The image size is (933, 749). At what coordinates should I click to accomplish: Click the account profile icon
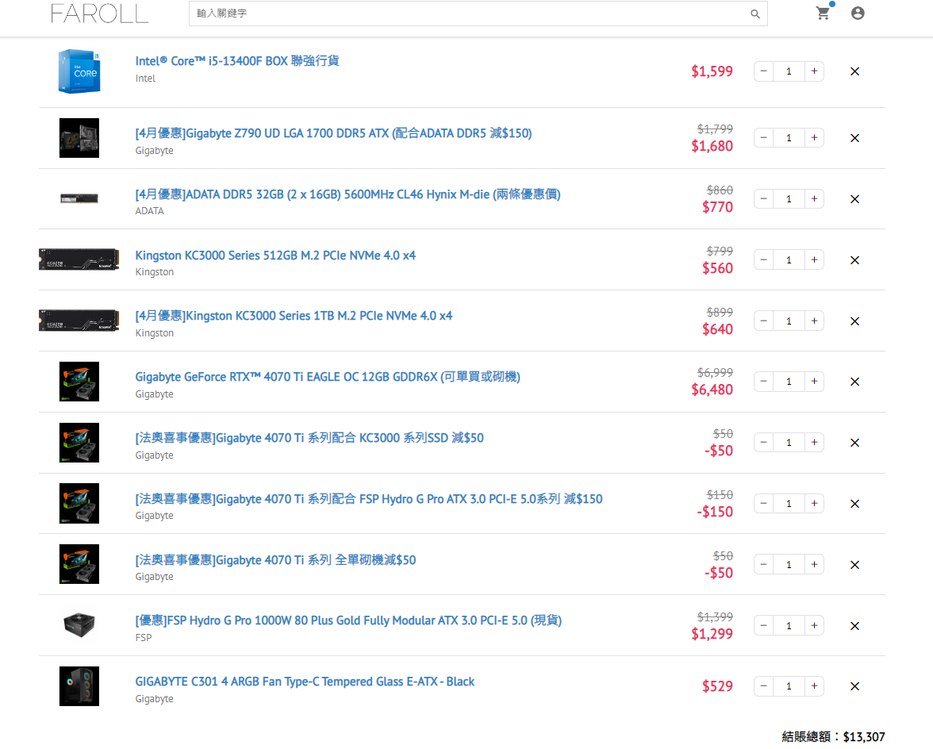(x=858, y=13)
